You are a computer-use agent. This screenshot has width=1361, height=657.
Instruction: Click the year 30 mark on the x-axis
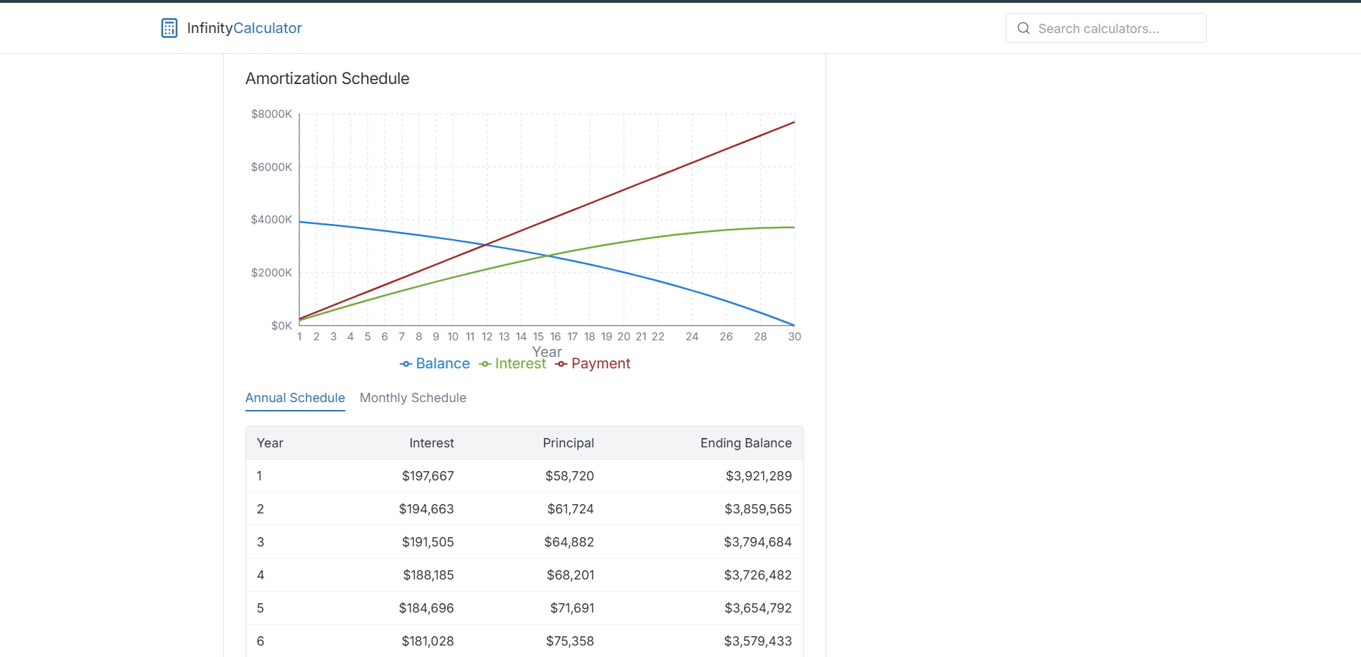(794, 336)
